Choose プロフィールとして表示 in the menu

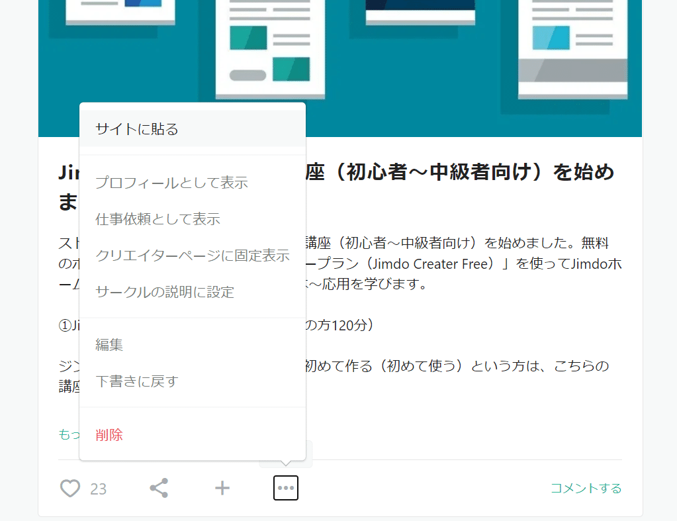tap(193, 182)
